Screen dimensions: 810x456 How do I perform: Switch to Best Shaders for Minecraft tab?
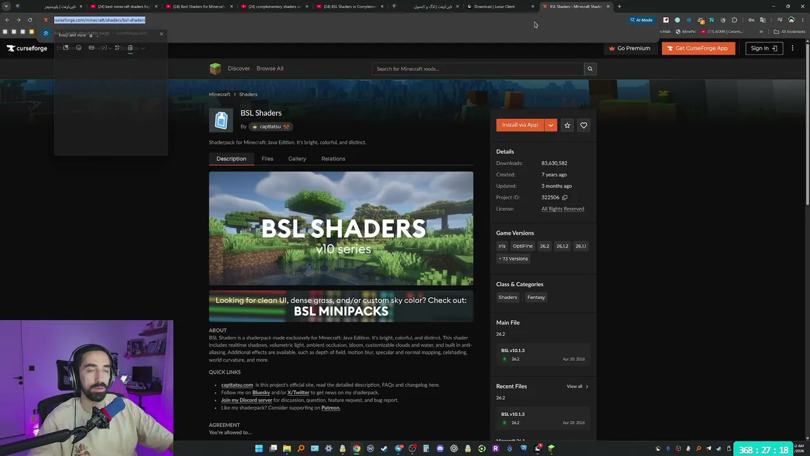click(199, 6)
